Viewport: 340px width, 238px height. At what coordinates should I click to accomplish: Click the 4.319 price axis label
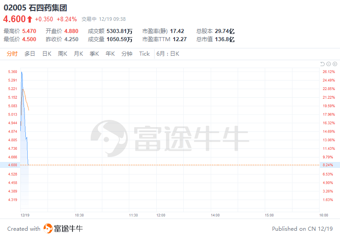pos(13,200)
